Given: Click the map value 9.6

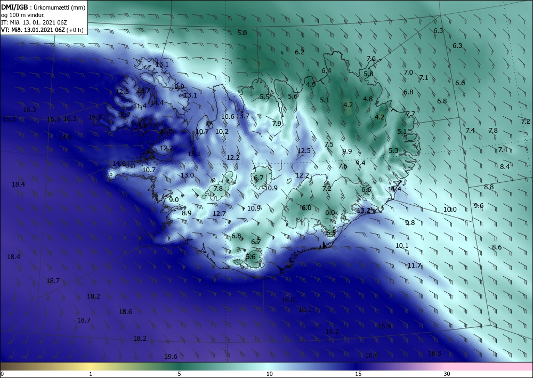Looking at the screenshot, I should (x=479, y=205).
